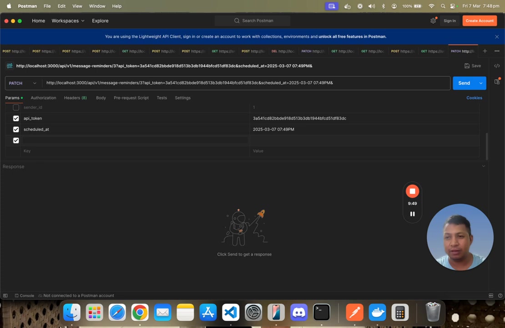The image size is (505, 328).
Task: Open the right sidebar info icon below code
Action: (x=497, y=81)
